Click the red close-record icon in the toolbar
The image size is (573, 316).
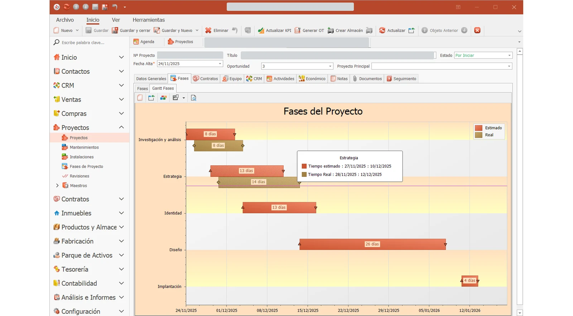[477, 30]
